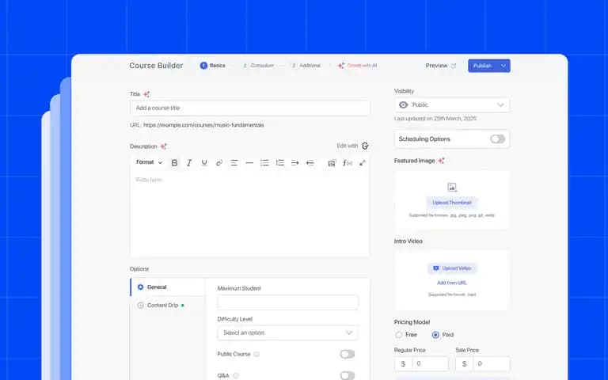Generate title with AI sparkle icon
The image size is (608, 380).
146,94
